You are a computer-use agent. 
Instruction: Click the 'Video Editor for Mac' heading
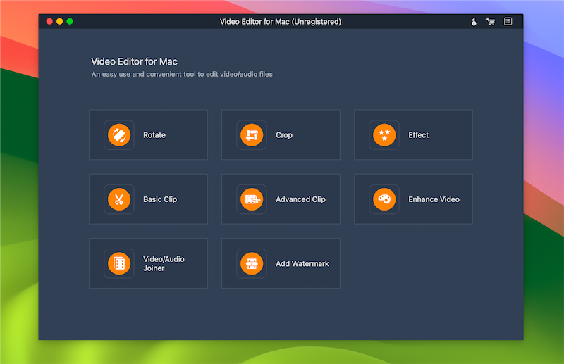click(x=134, y=61)
